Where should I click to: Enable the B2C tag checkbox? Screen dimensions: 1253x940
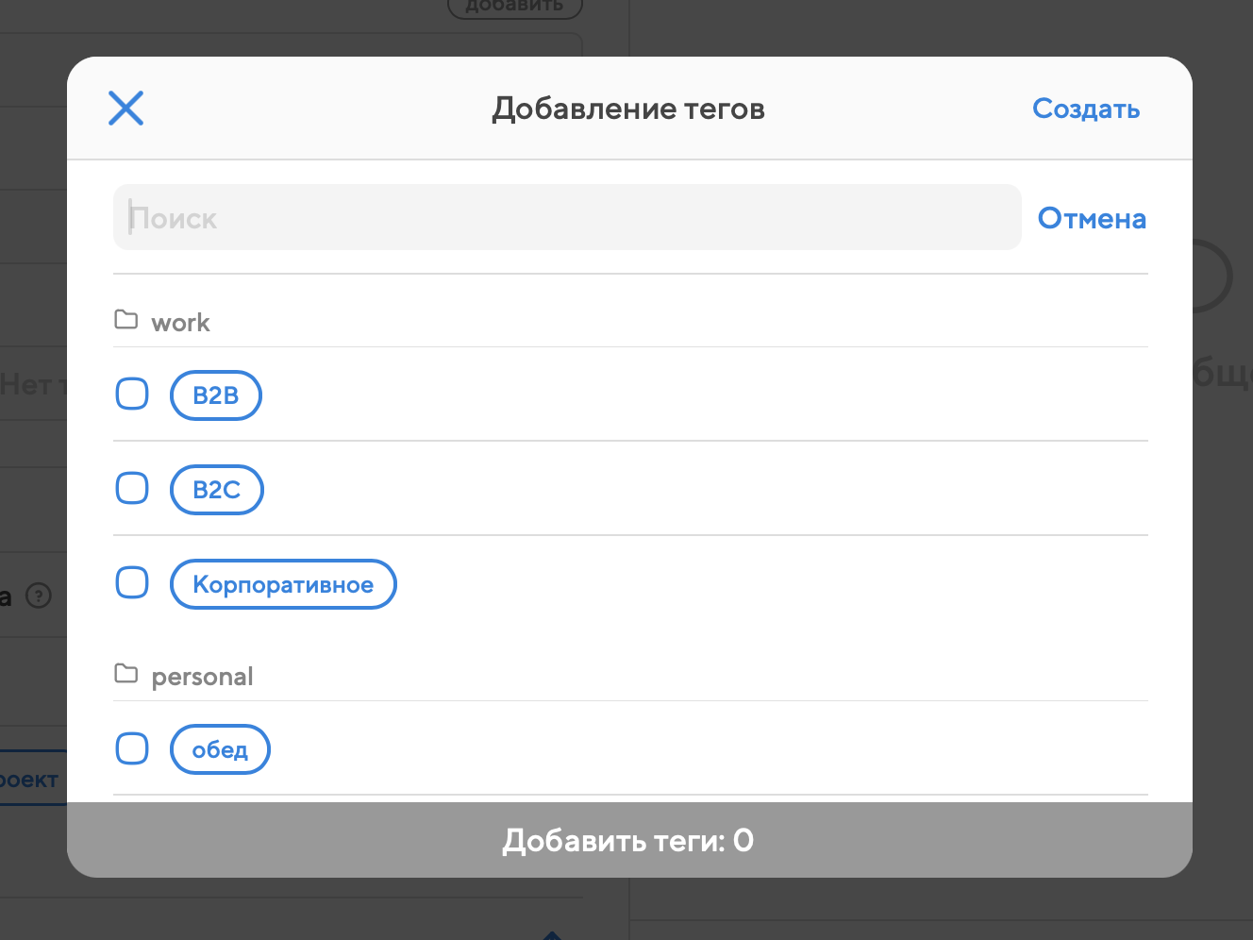[132, 489]
